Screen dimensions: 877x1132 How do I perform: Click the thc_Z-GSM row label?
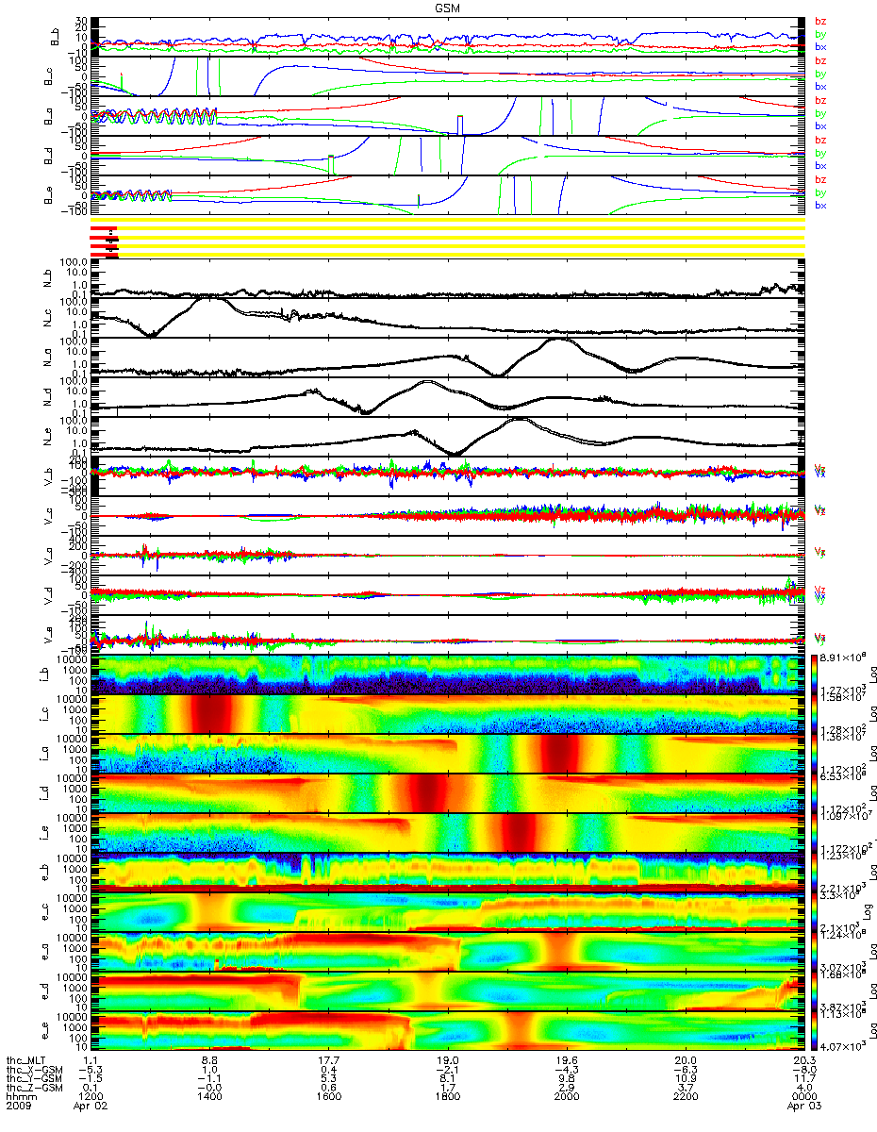pos(36,1088)
